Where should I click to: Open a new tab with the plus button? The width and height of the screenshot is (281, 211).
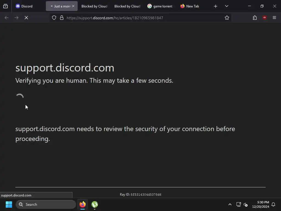(x=216, y=6)
